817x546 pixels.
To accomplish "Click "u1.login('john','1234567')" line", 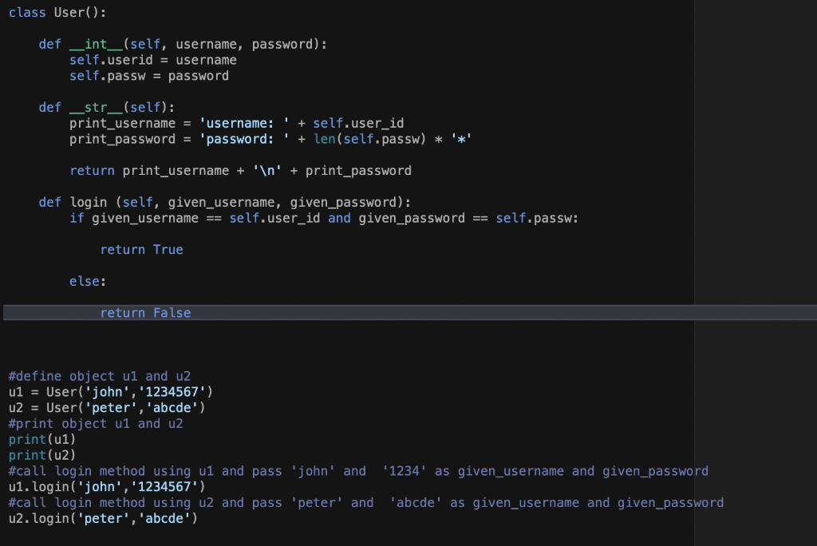I will pyautogui.click(x=107, y=487).
